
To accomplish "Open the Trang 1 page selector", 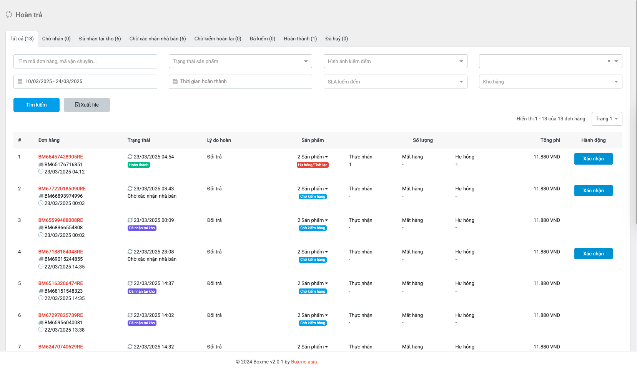I will [606, 119].
